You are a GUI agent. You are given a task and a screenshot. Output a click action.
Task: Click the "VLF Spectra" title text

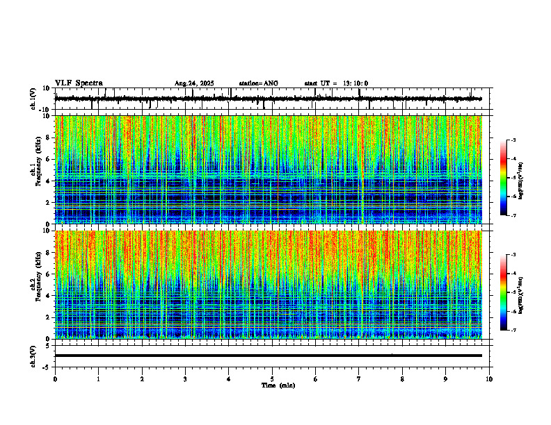click(79, 83)
